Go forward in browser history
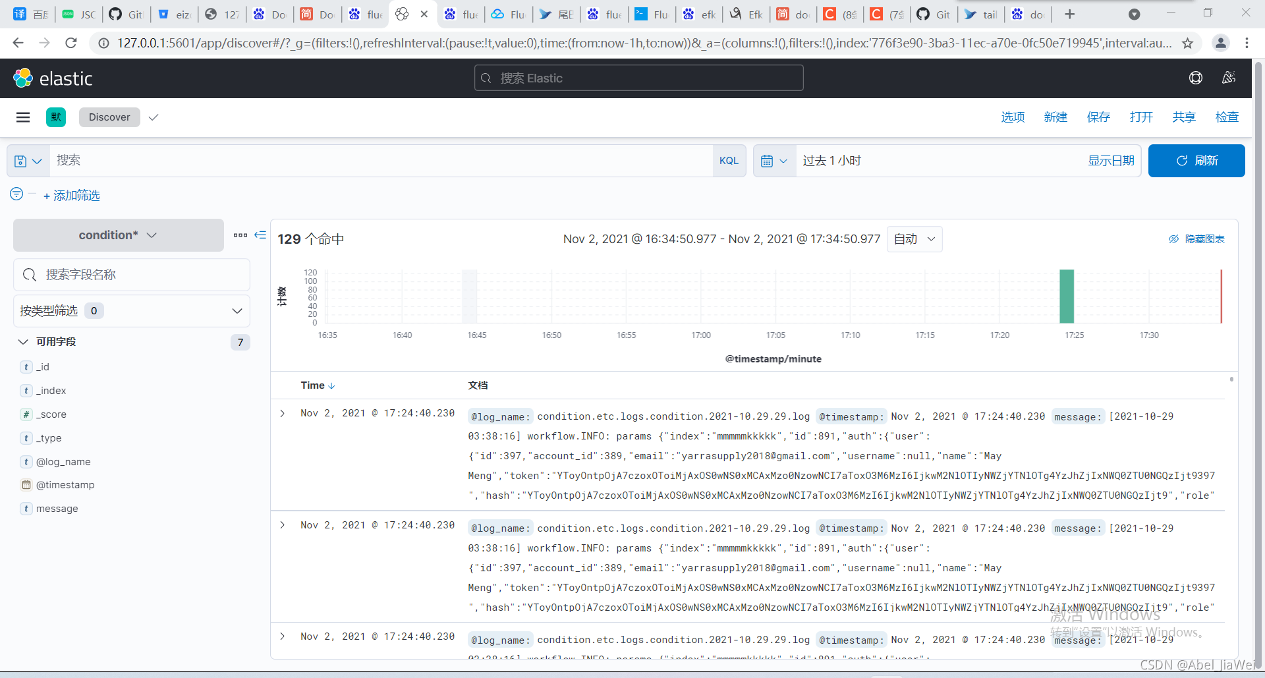Image resolution: width=1265 pixels, height=678 pixels. point(44,43)
